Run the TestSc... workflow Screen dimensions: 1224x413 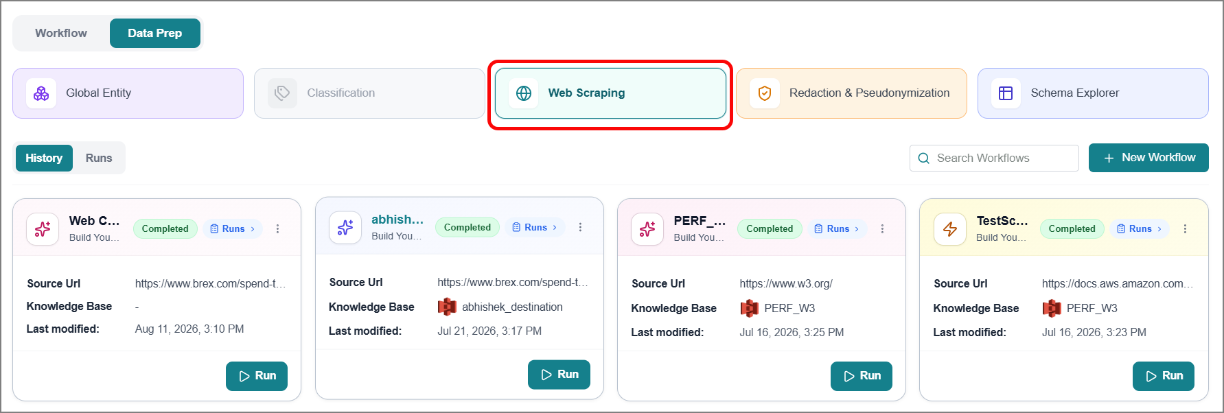tap(1164, 376)
